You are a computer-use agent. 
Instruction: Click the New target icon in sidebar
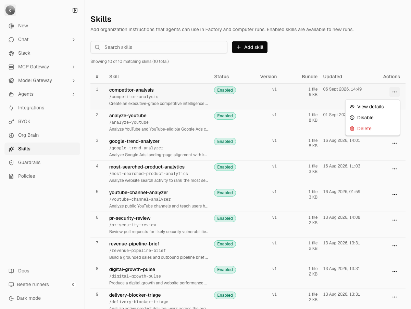click(11, 26)
